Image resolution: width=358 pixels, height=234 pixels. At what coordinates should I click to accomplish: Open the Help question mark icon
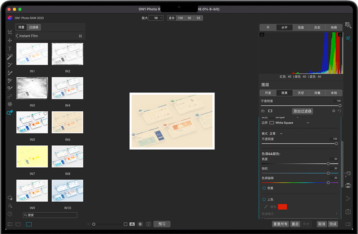click(10, 214)
